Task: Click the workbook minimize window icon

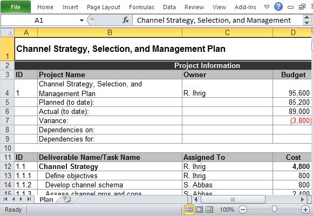Action: (290, 7)
